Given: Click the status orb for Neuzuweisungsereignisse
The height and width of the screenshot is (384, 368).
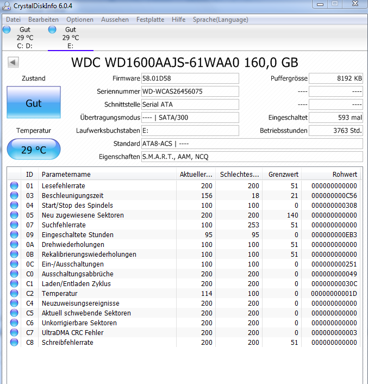Looking at the screenshot, I should coord(14,303).
